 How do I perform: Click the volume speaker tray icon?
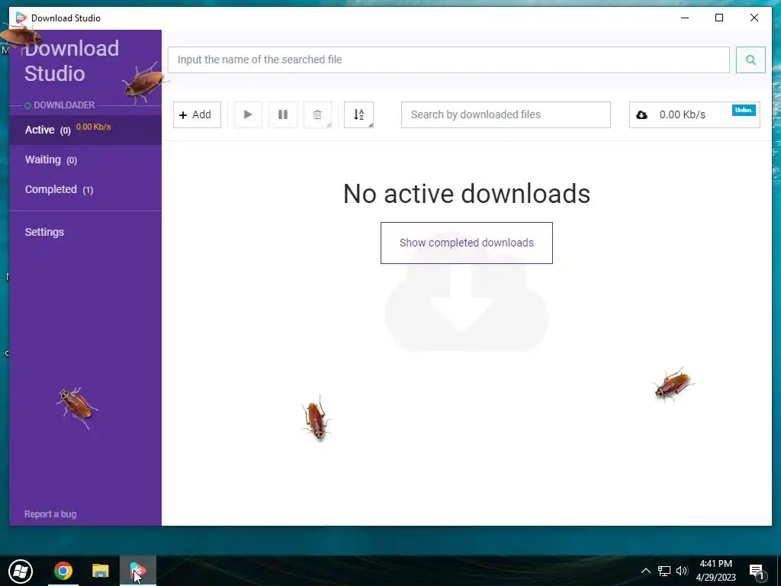(682, 571)
